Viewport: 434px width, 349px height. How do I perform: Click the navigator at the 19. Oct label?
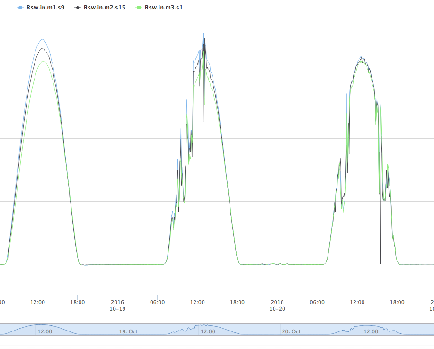pos(128,331)
